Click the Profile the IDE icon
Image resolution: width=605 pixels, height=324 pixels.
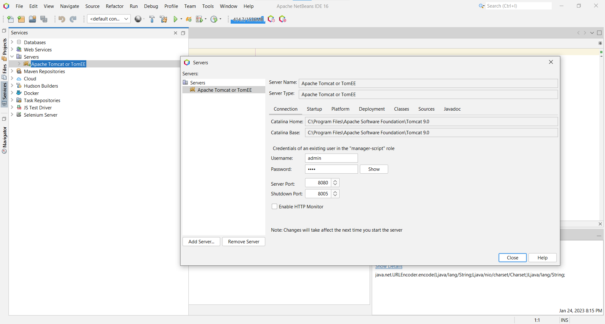point(271,19)
